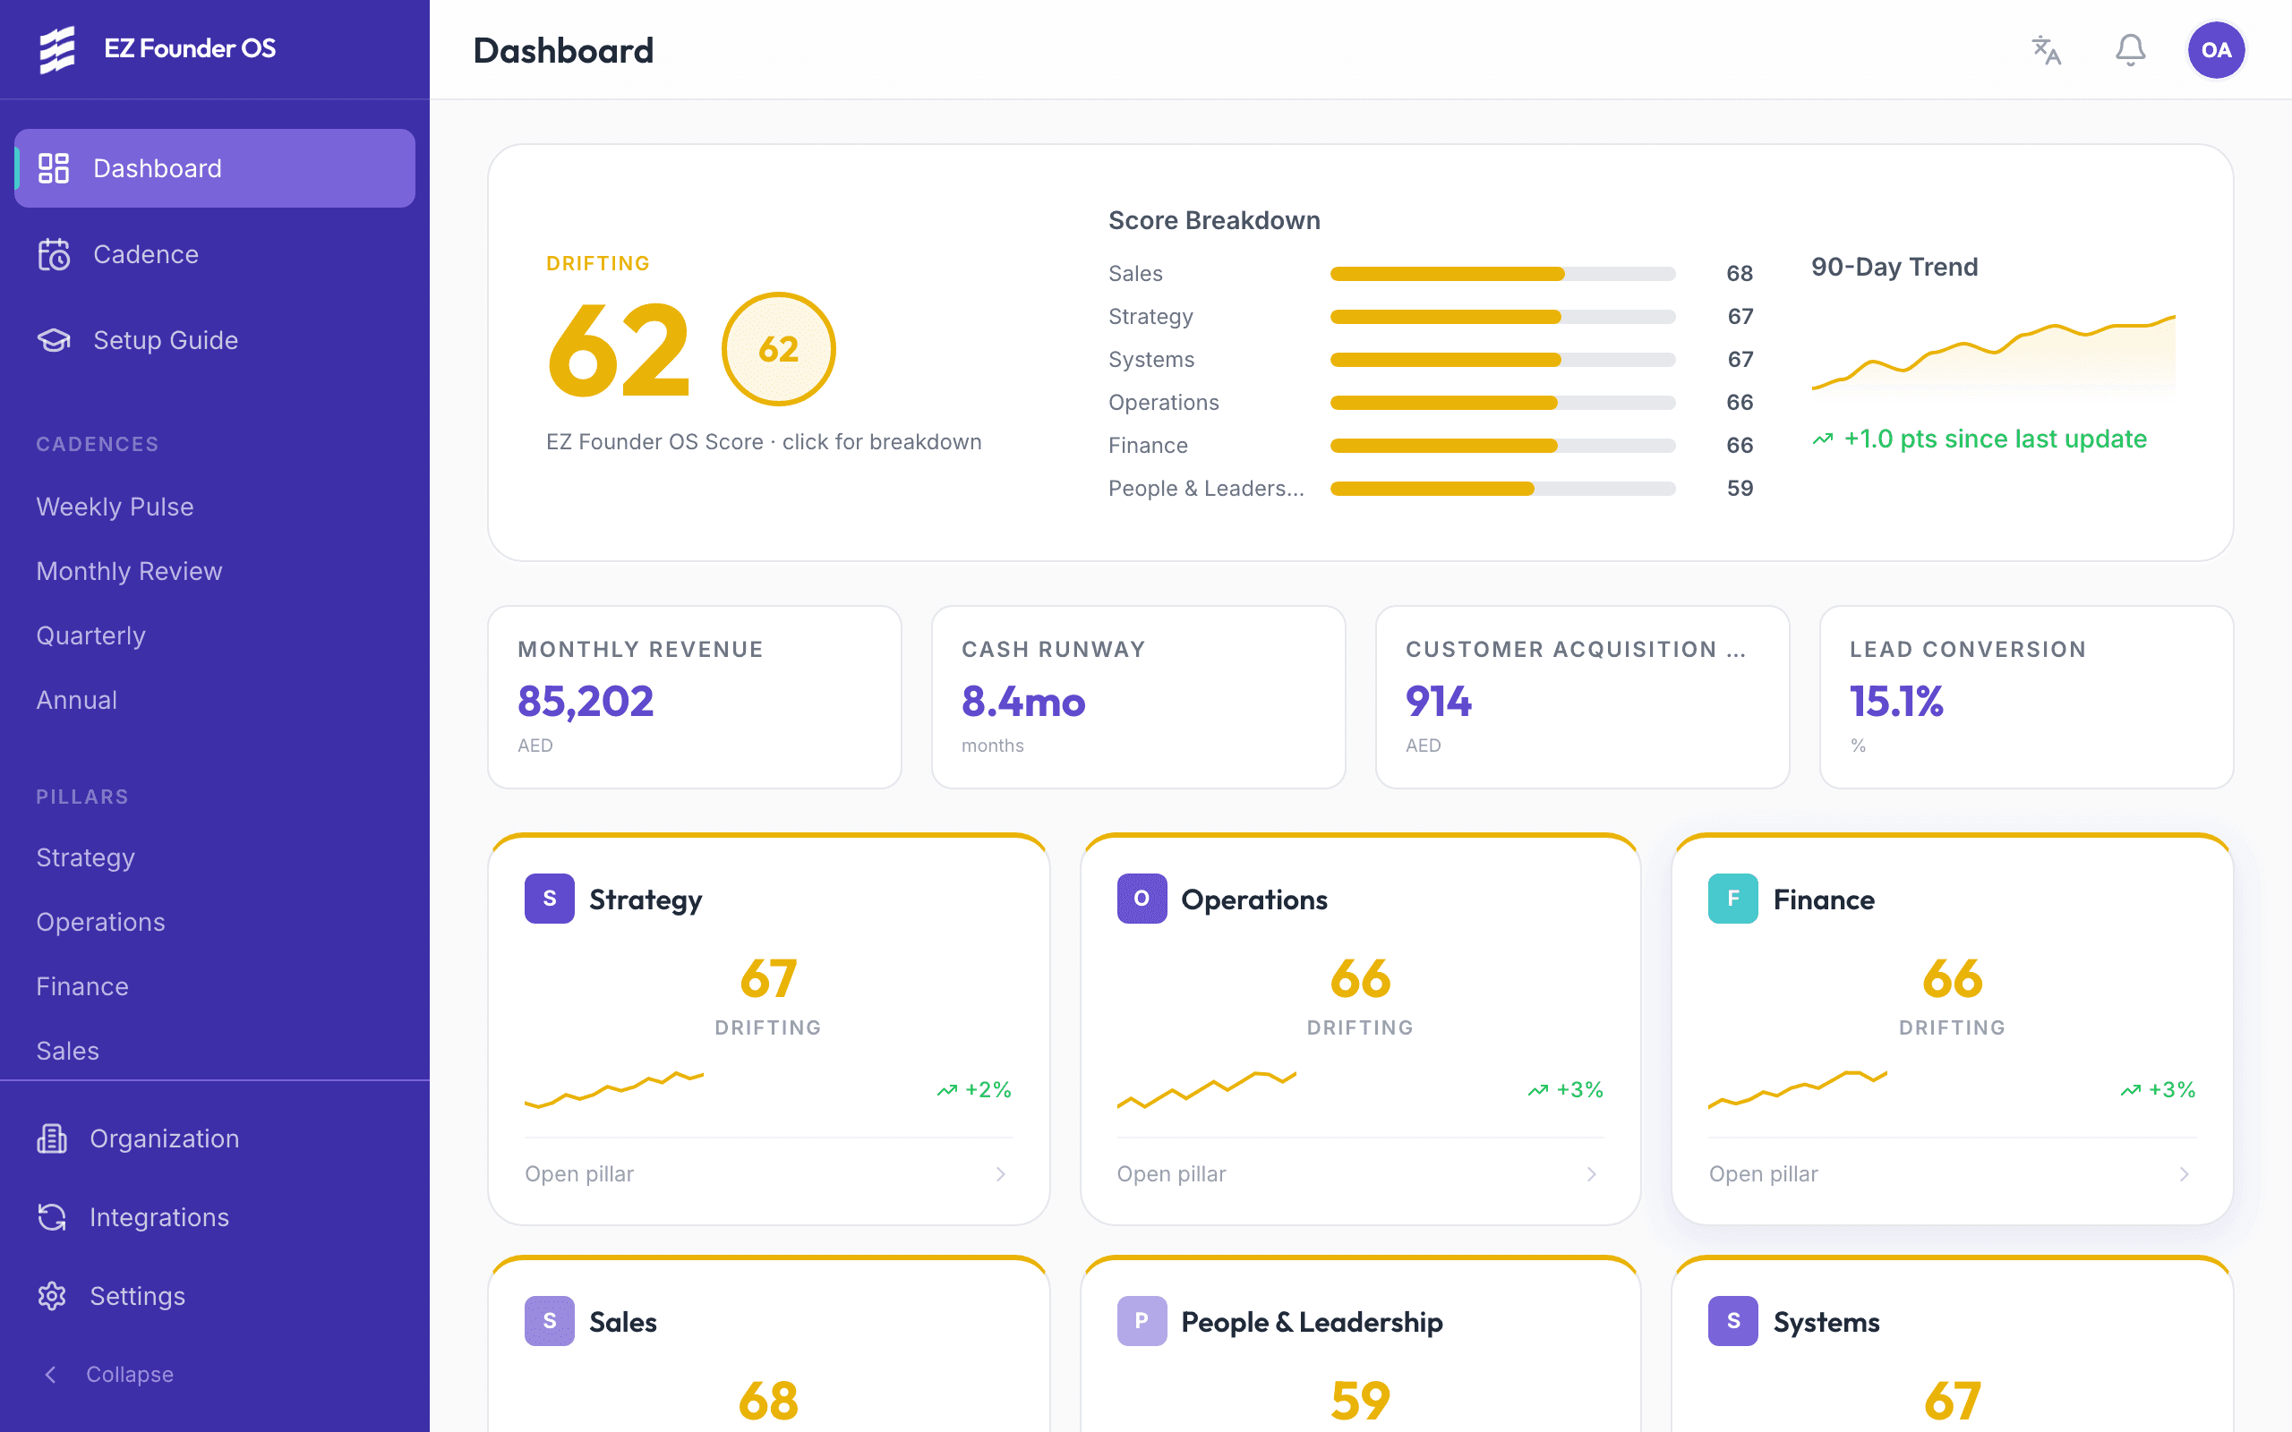Open Cadence from sidebar

tap(215, 254)
